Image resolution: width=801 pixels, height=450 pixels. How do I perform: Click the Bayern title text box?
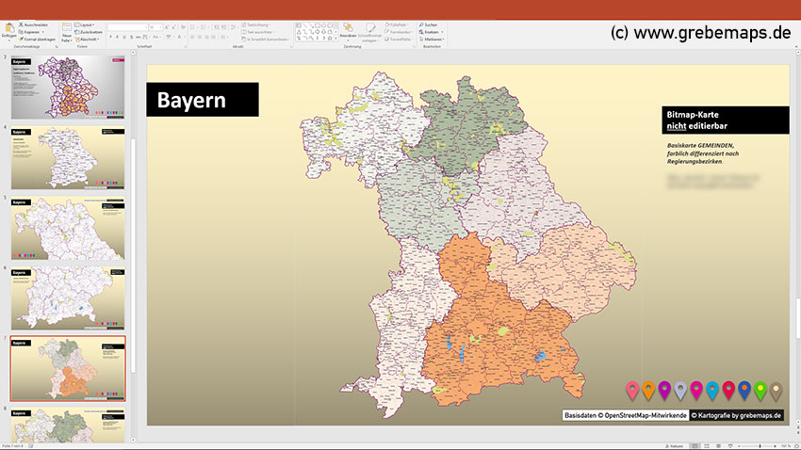pyautogui.click(x=203, y=100)
